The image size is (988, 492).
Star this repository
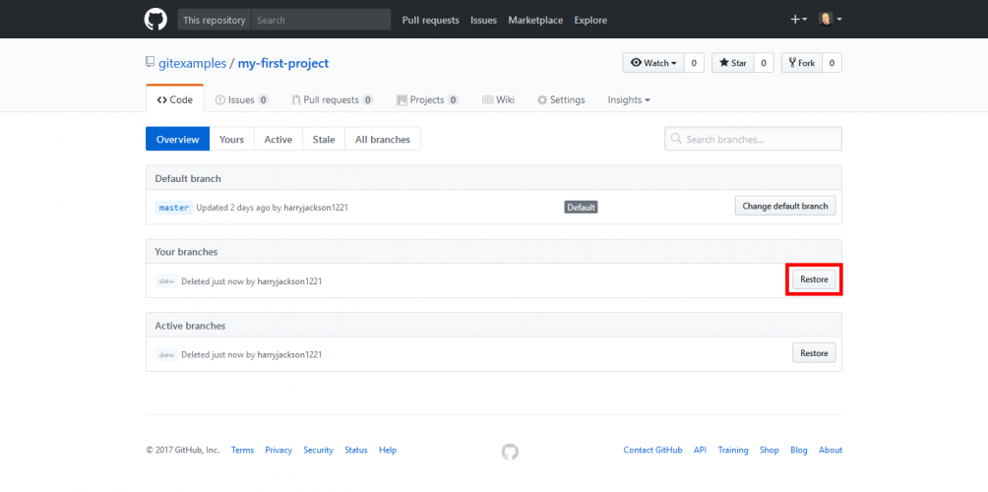[733, 63]
